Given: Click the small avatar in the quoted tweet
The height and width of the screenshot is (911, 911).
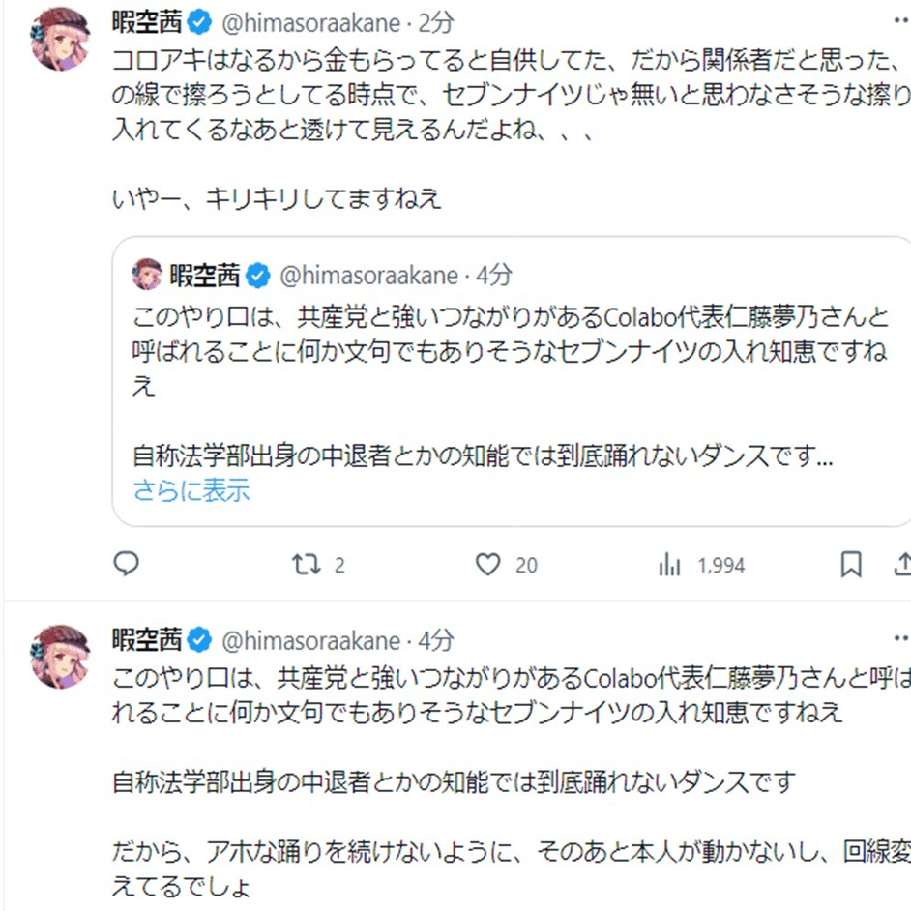Looking at the screenshot, I should click(146, 275).
